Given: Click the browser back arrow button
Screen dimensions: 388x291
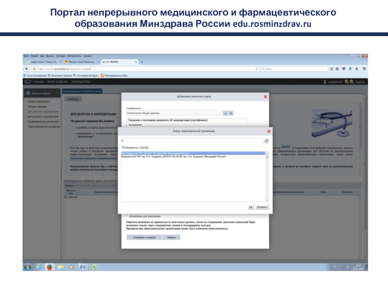Looking at the screenshot, I should pos(27,69).
